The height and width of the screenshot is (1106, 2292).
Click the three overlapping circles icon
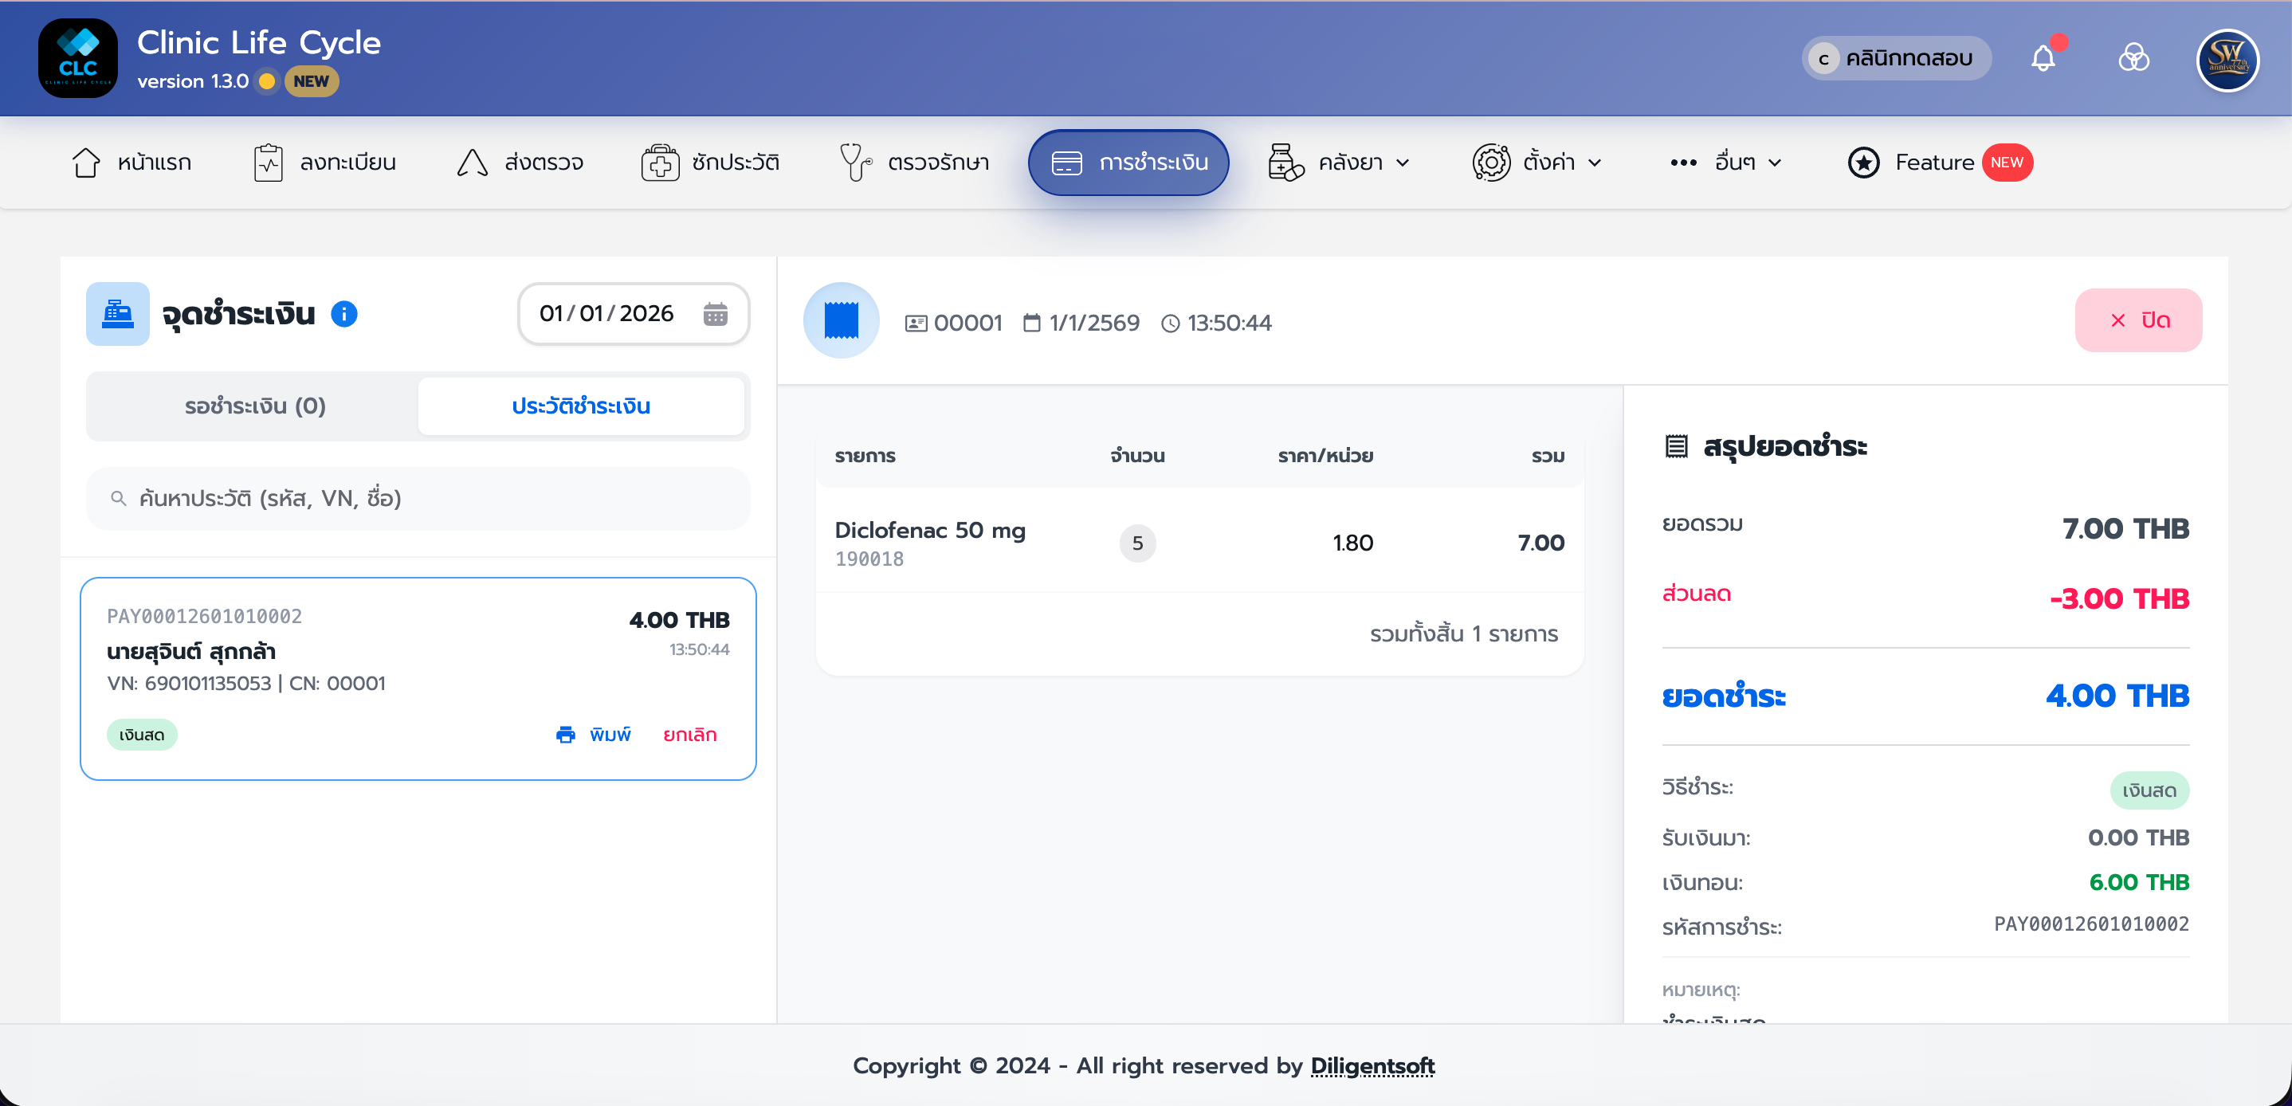click(2133, 59)
